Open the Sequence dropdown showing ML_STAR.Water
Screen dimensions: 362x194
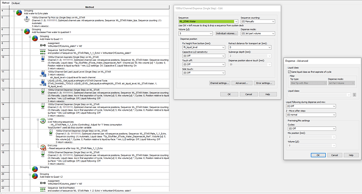pos(236,21)
